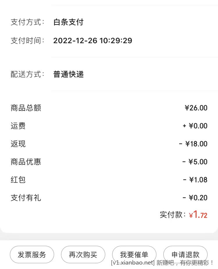Click the 返现 - ¥18.00 amount
Screen dimensions: 218x269
(193, 144)
